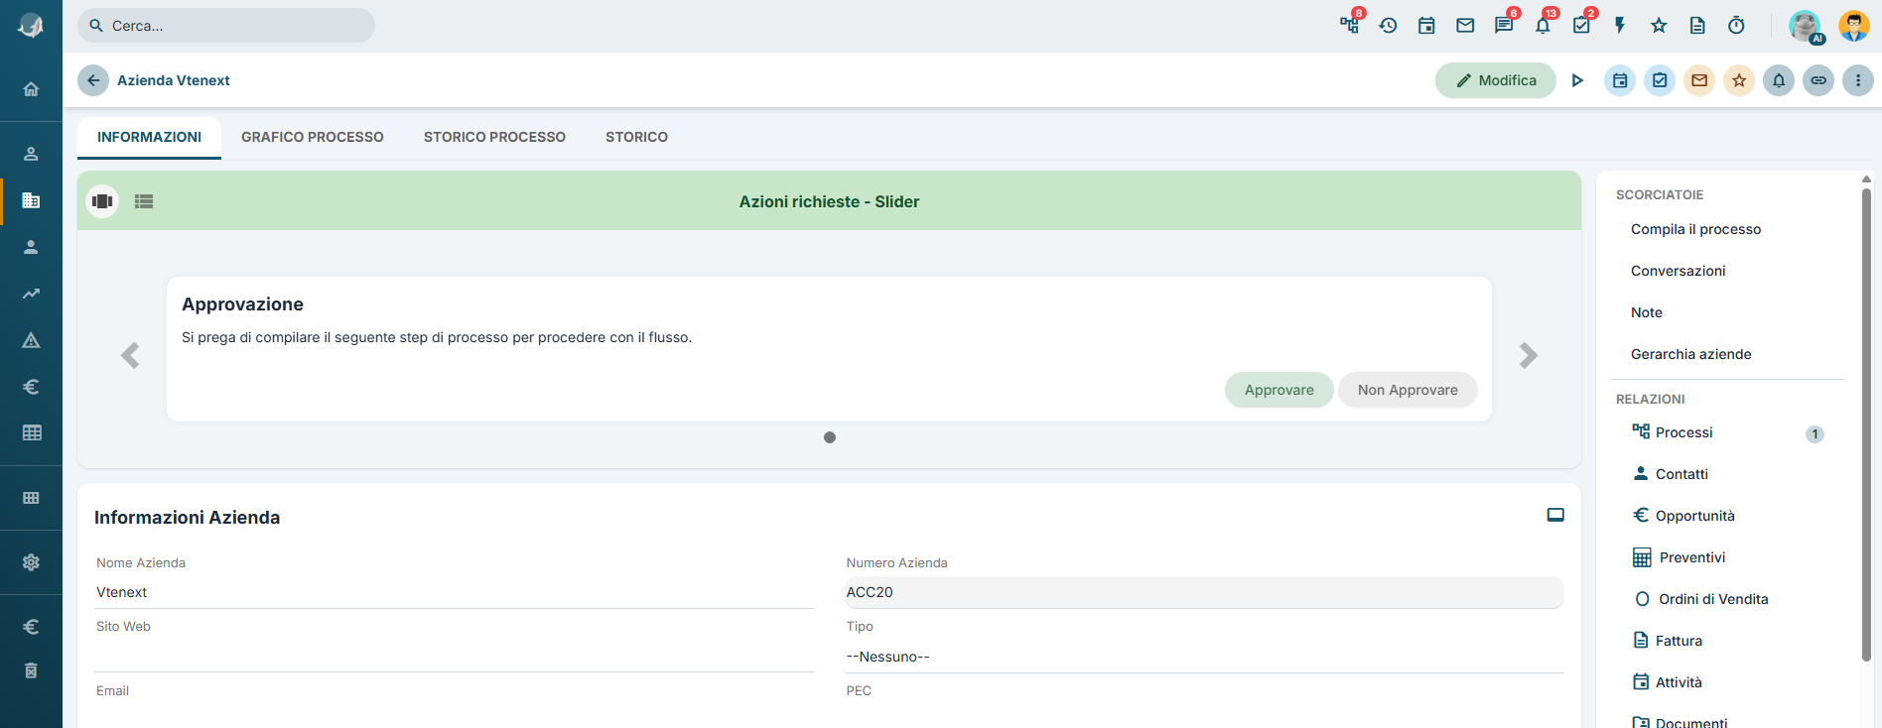Open the Gerarchia aziende shortcut link
Viewport: 1882px width, 728px height.
click(1690, 354)
